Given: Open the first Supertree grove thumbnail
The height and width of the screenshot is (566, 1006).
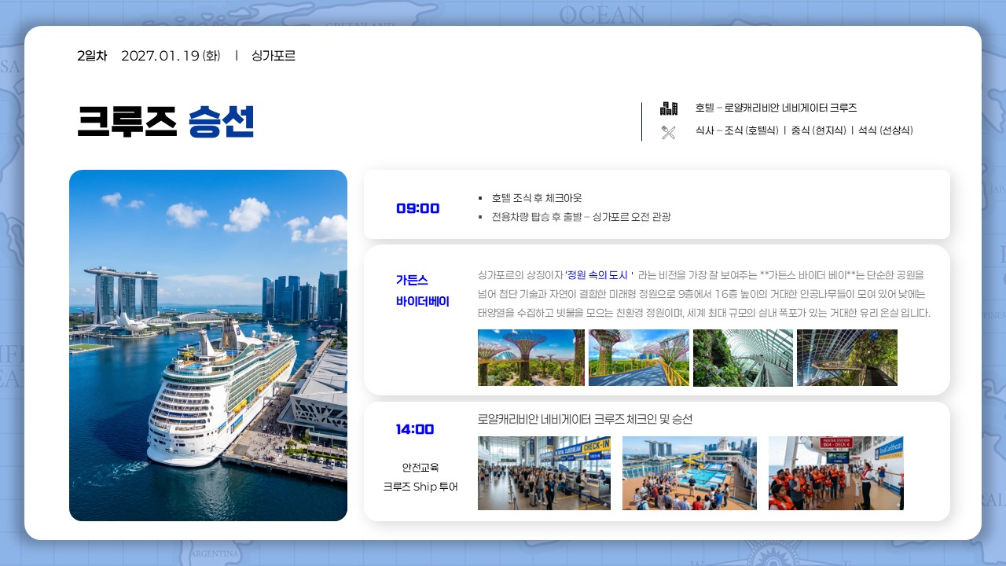Looking at the screenshot, I should click(x=531, y=358).
